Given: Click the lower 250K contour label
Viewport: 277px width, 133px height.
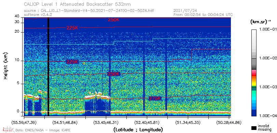Looking at the screenshot, I should point(113,74).
